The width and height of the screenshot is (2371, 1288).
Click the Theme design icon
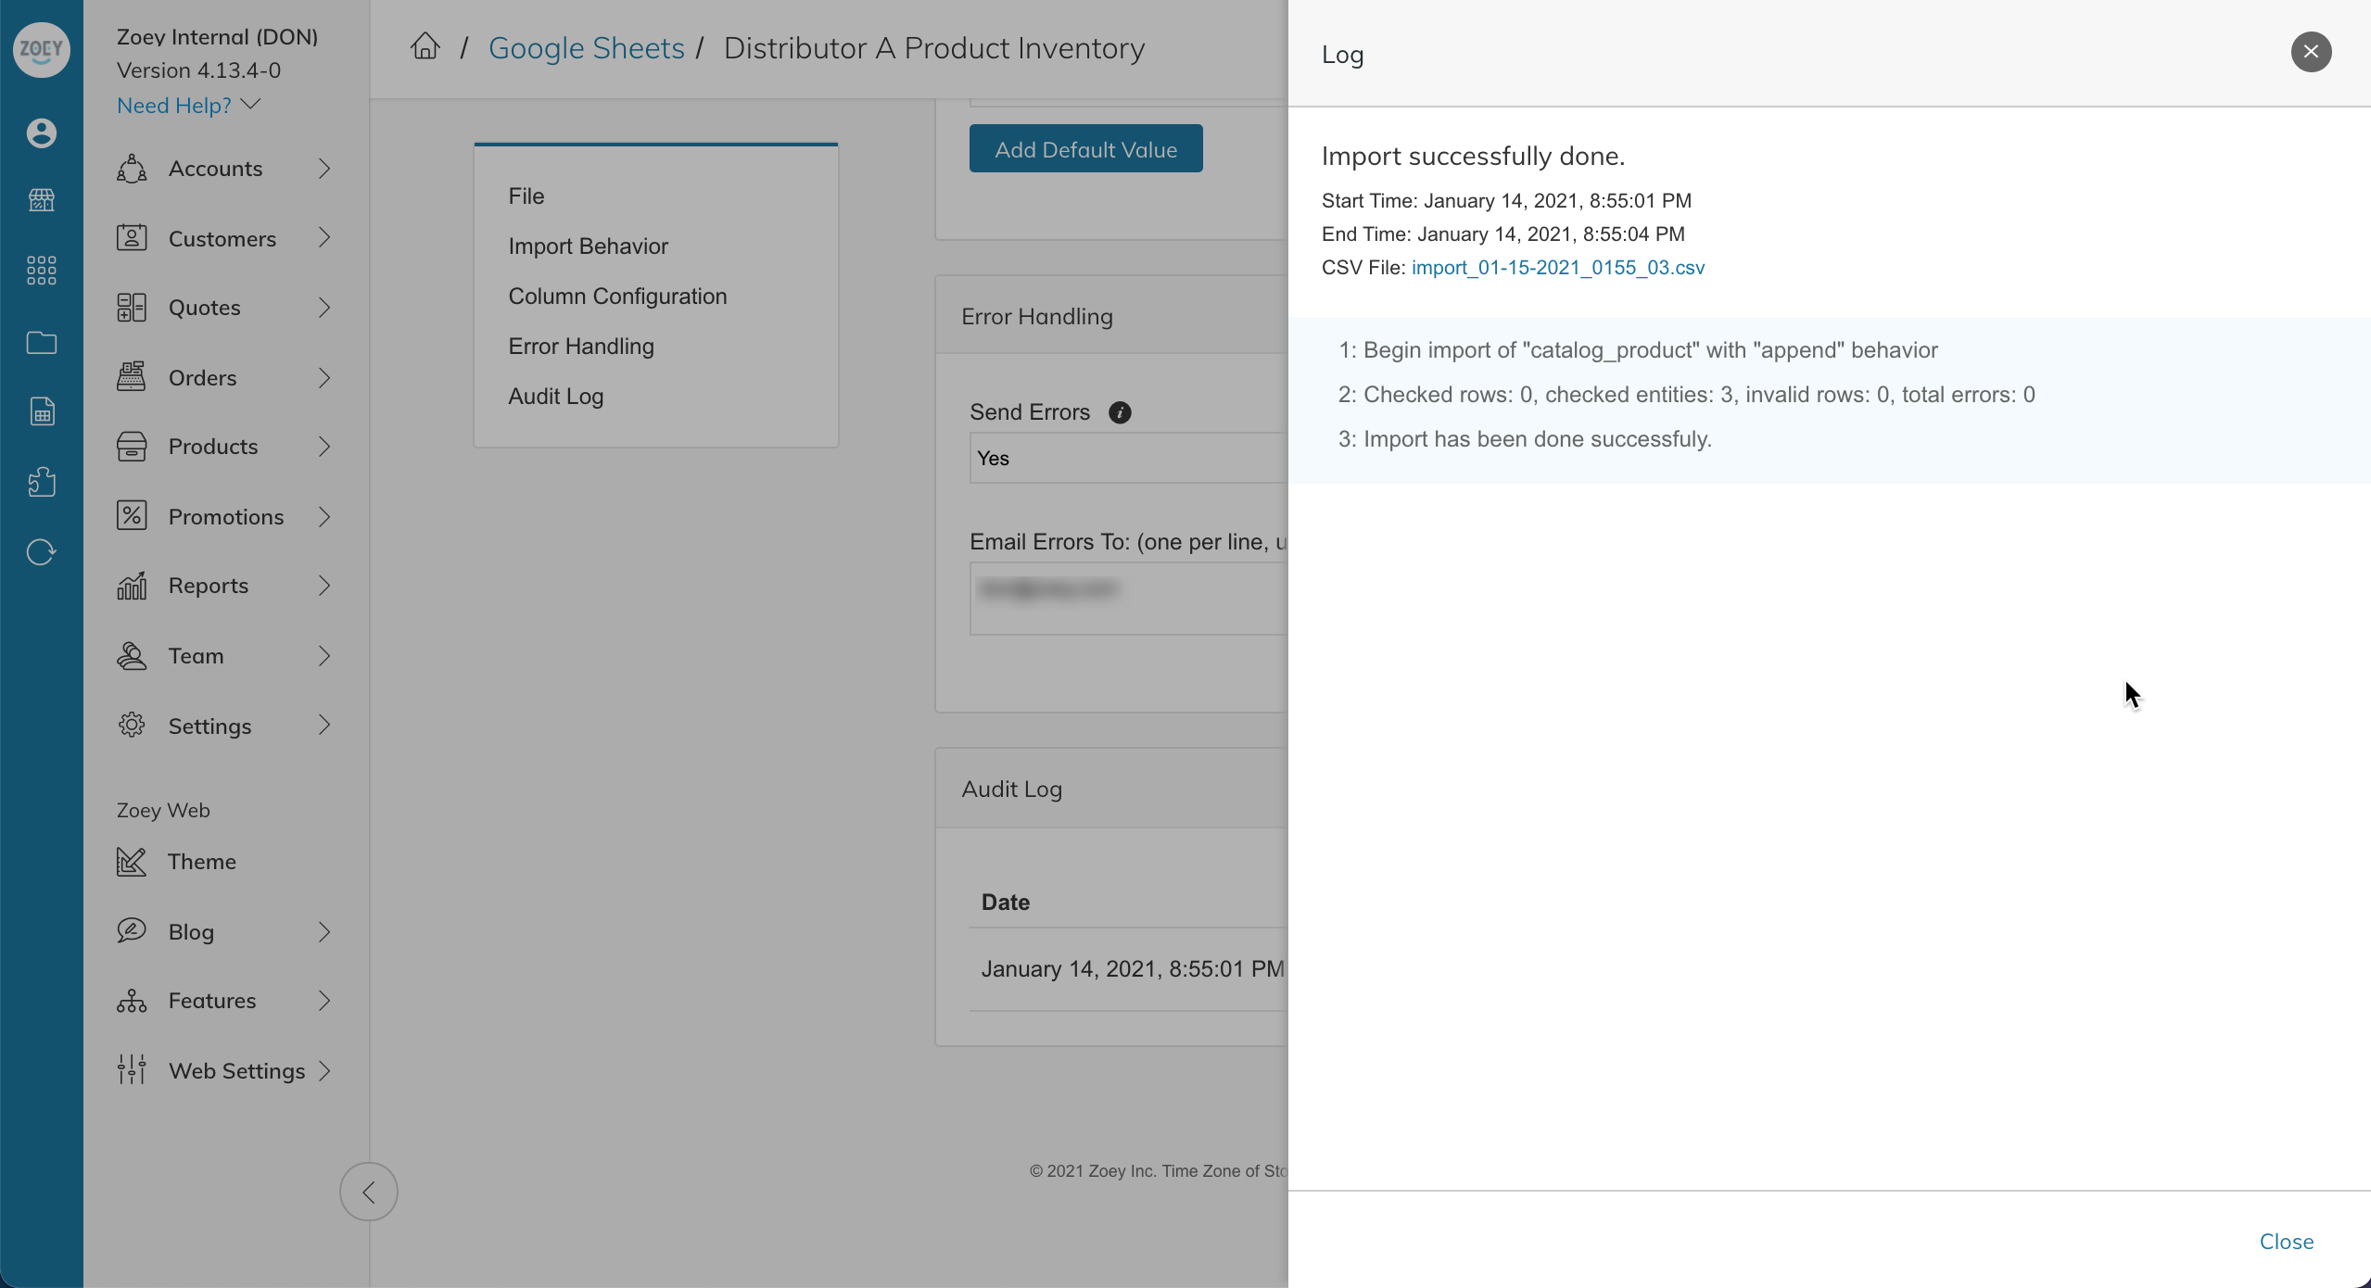[x=132, y=862]
